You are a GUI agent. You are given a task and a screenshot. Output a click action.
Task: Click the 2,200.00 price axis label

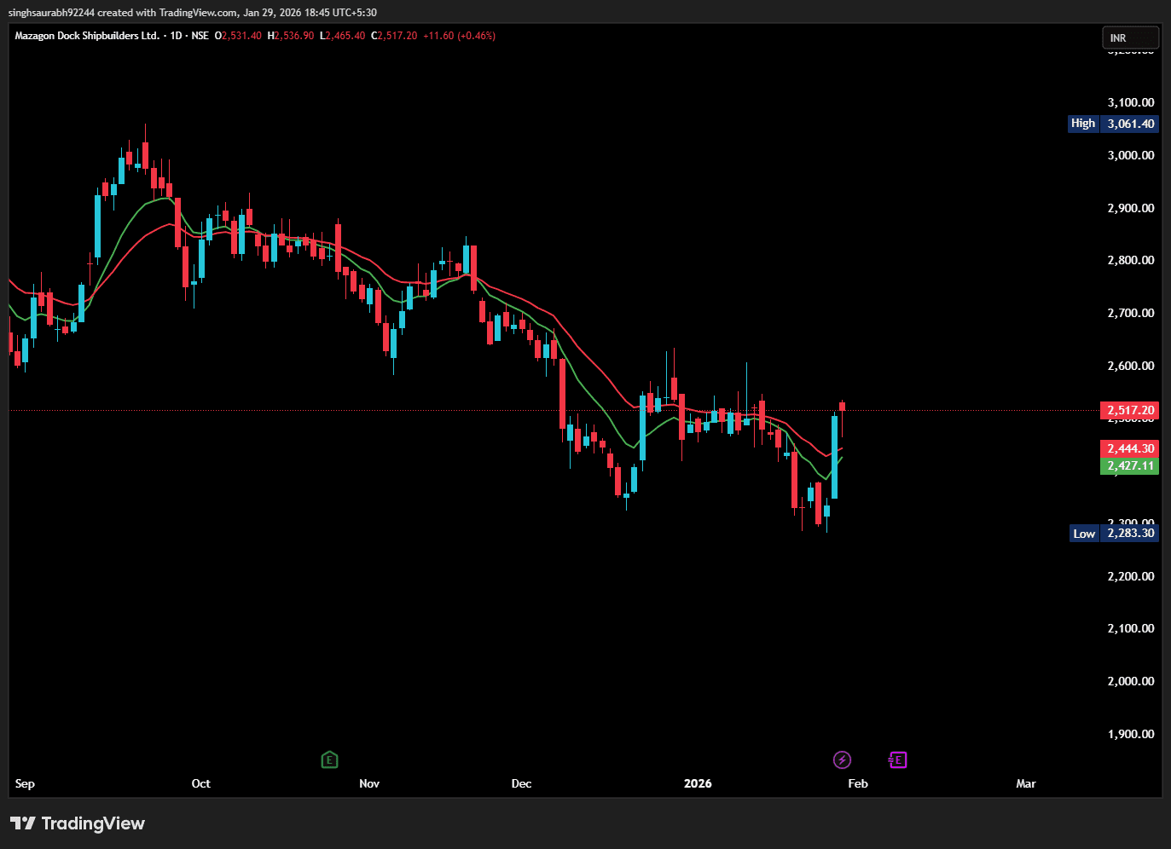tap(1131, 576)
